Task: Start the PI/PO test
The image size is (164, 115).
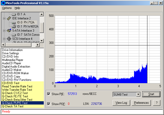Action: [x=151, y=94]
